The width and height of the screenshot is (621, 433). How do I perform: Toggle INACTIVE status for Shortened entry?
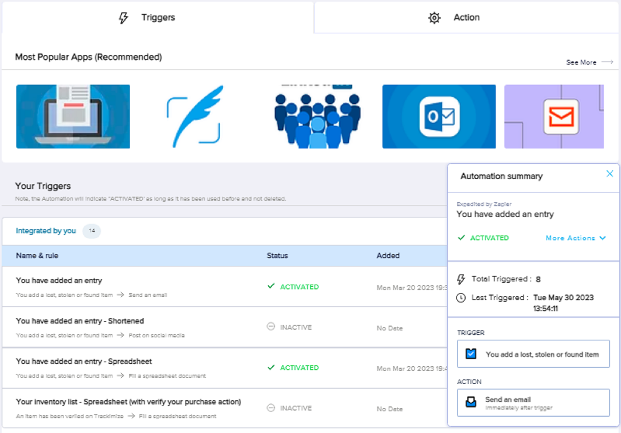tap(289, 327)
